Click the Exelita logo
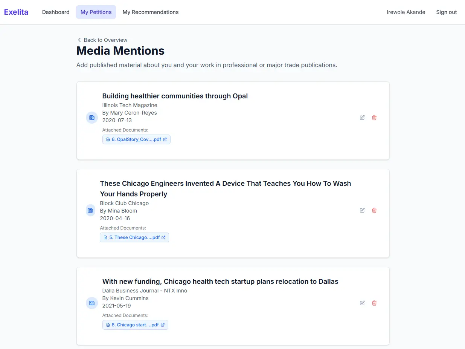 [16, 12]
